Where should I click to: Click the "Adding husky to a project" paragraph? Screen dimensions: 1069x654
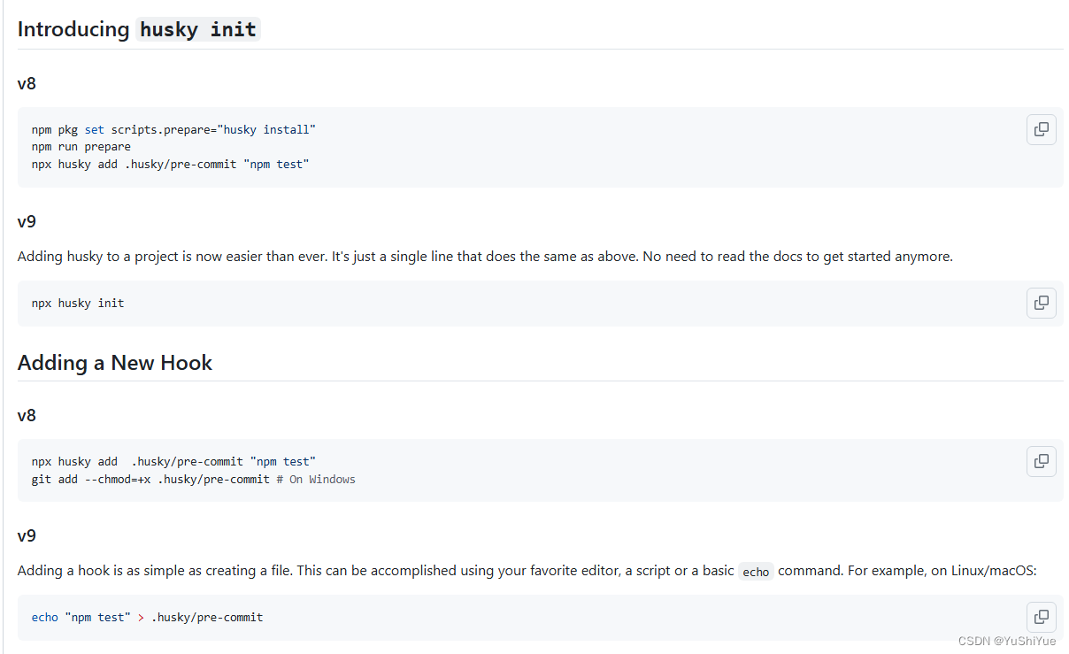click(x=485, y=257)
